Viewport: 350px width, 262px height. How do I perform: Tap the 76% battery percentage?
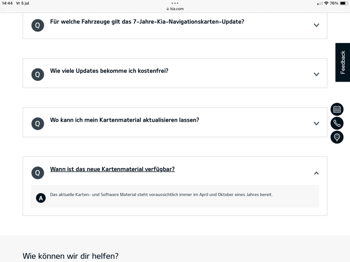pyautogui.click(x=334, y=3)
